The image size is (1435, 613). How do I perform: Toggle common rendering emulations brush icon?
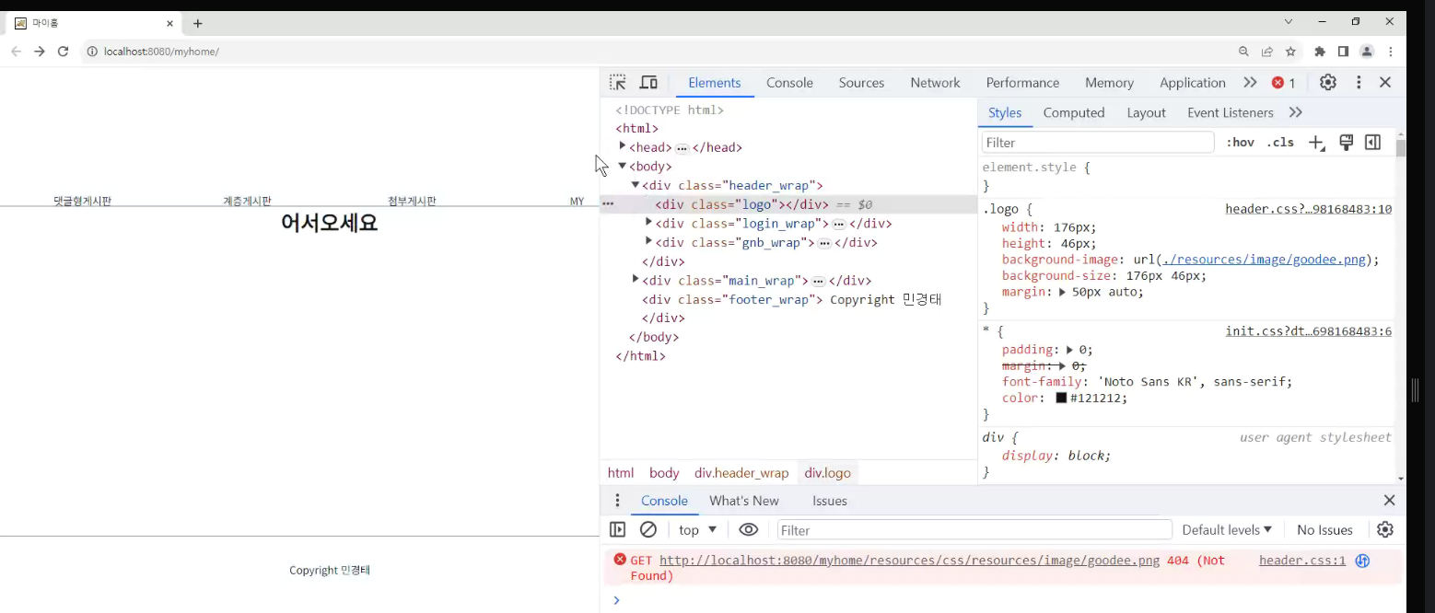[x=1346, y=143]
